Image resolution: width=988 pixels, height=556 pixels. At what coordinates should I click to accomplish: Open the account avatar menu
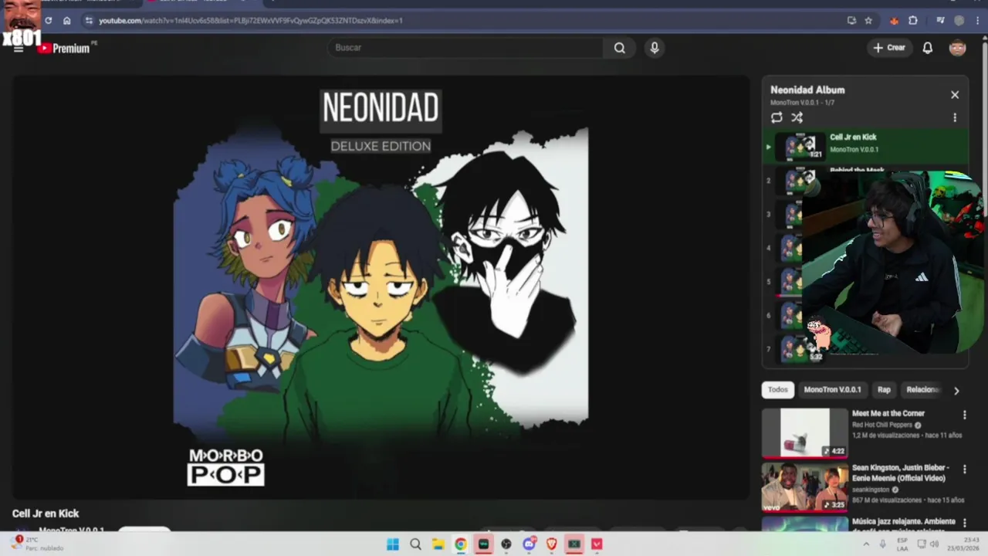[957, 48]
